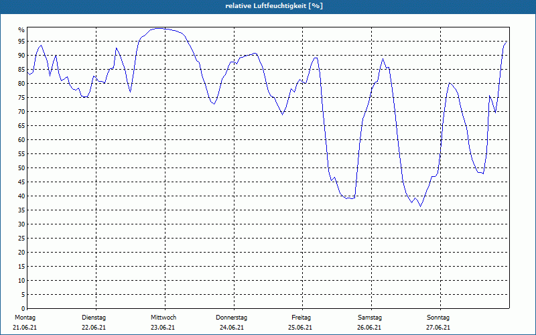Click the y-axis value 15
The height and width of the screenshot is (335, 536).
pyautogui.click(x=21, y=266)
